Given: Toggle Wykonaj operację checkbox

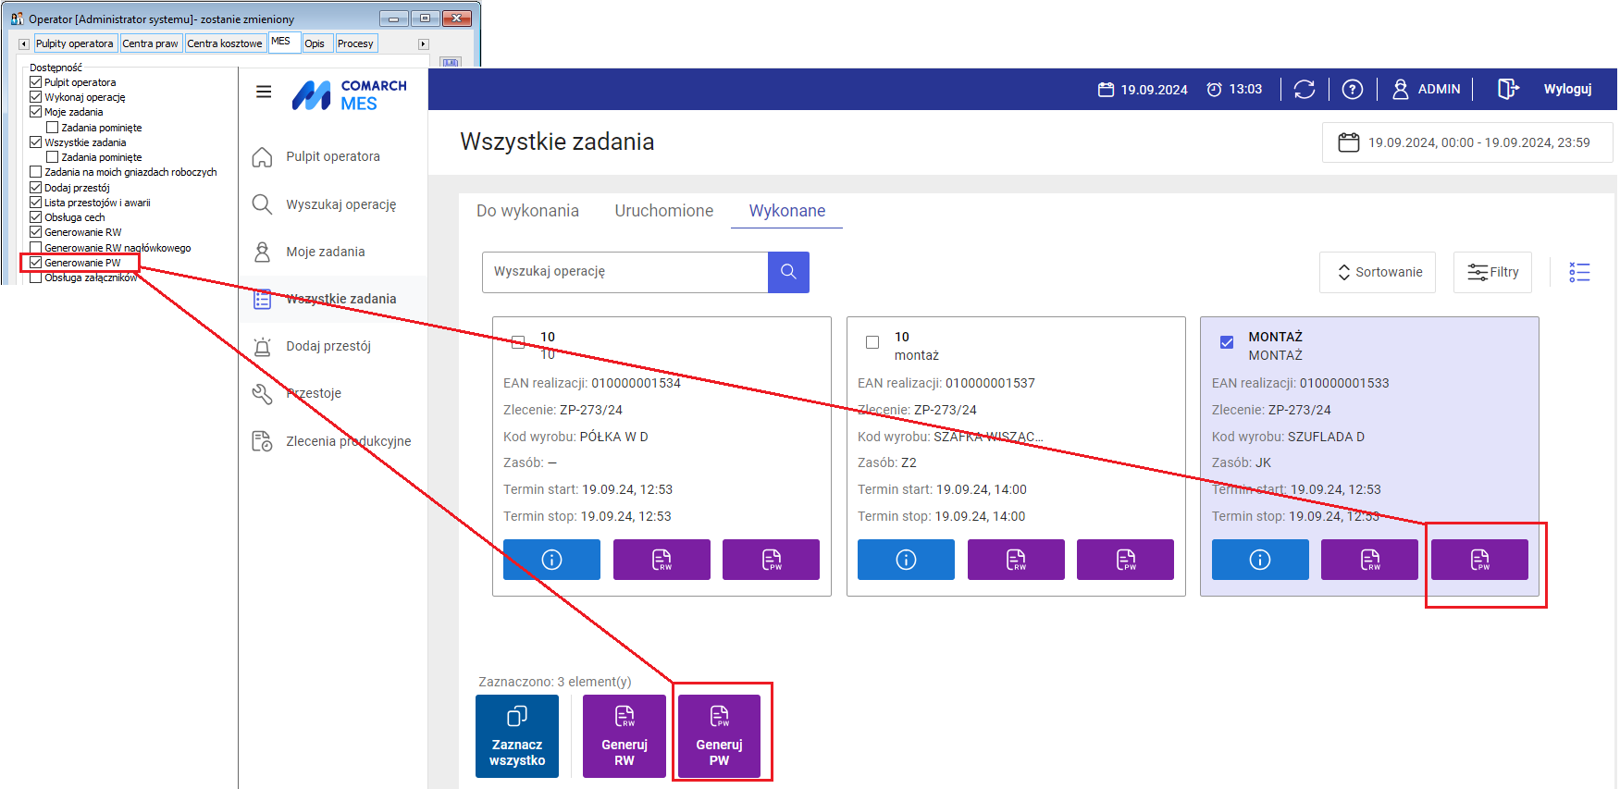Looking at the screenshot, I should click(x=36, y=97).
